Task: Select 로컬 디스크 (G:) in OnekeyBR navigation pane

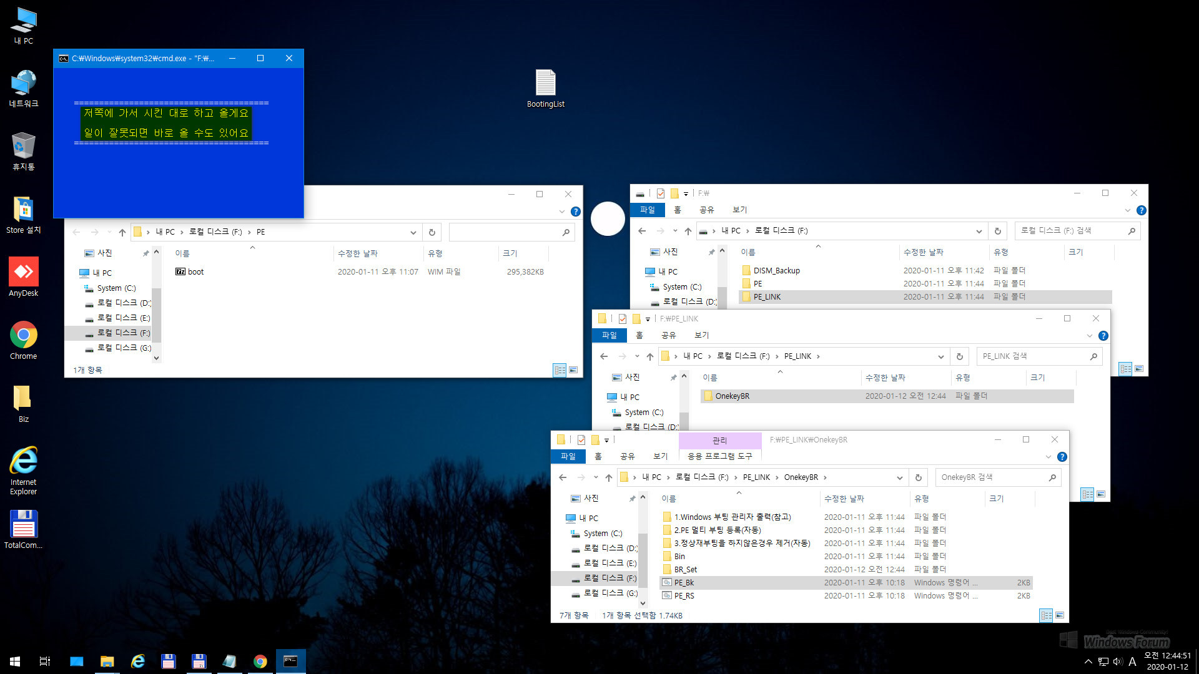Action: click(x=604, y=593)
